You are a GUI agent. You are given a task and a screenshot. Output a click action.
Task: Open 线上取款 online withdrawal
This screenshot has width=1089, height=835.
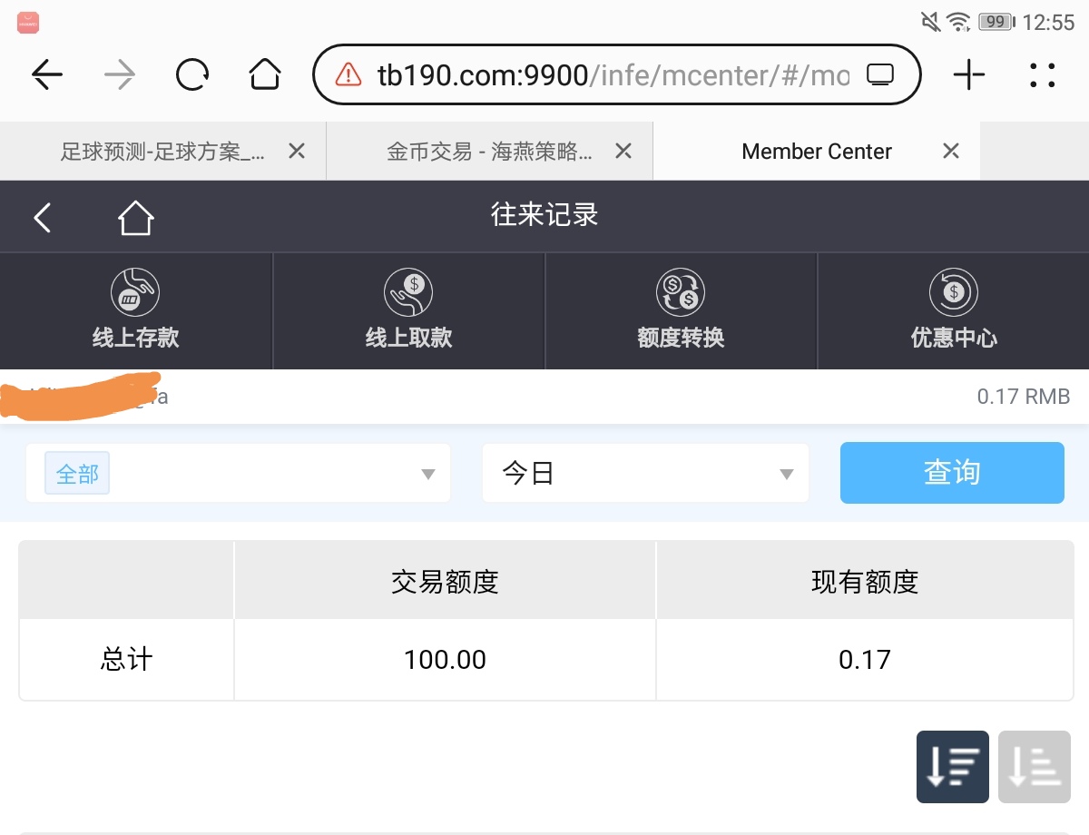(x=408, y=310)
